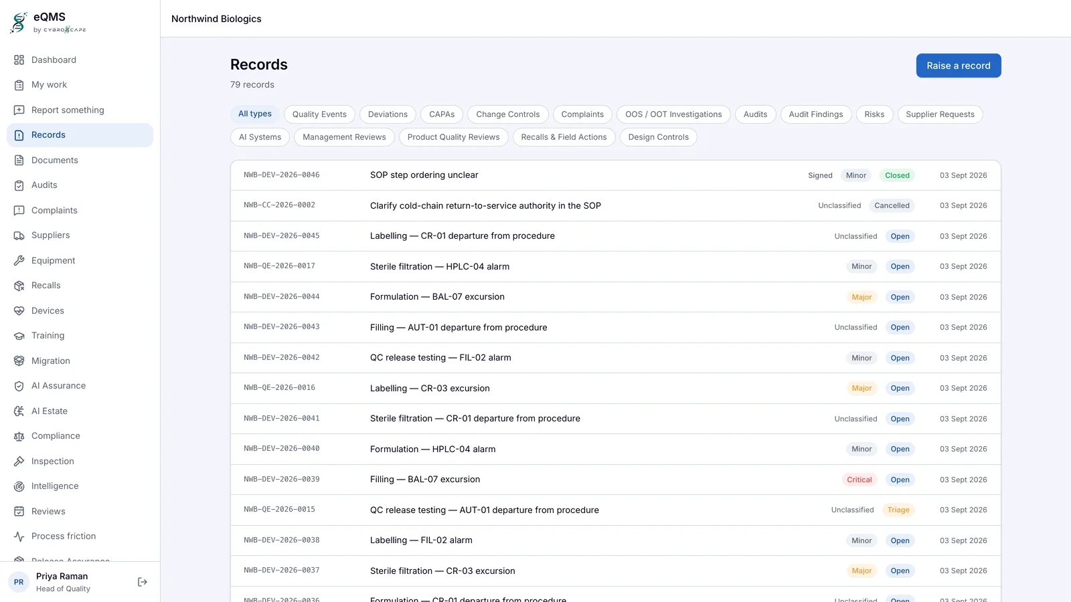
Task: Click the Equipment wrench icon
Action: 19,261
